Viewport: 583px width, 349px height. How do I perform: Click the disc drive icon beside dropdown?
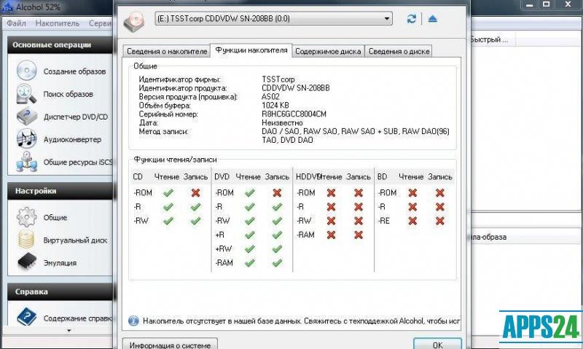coord(134,21)
